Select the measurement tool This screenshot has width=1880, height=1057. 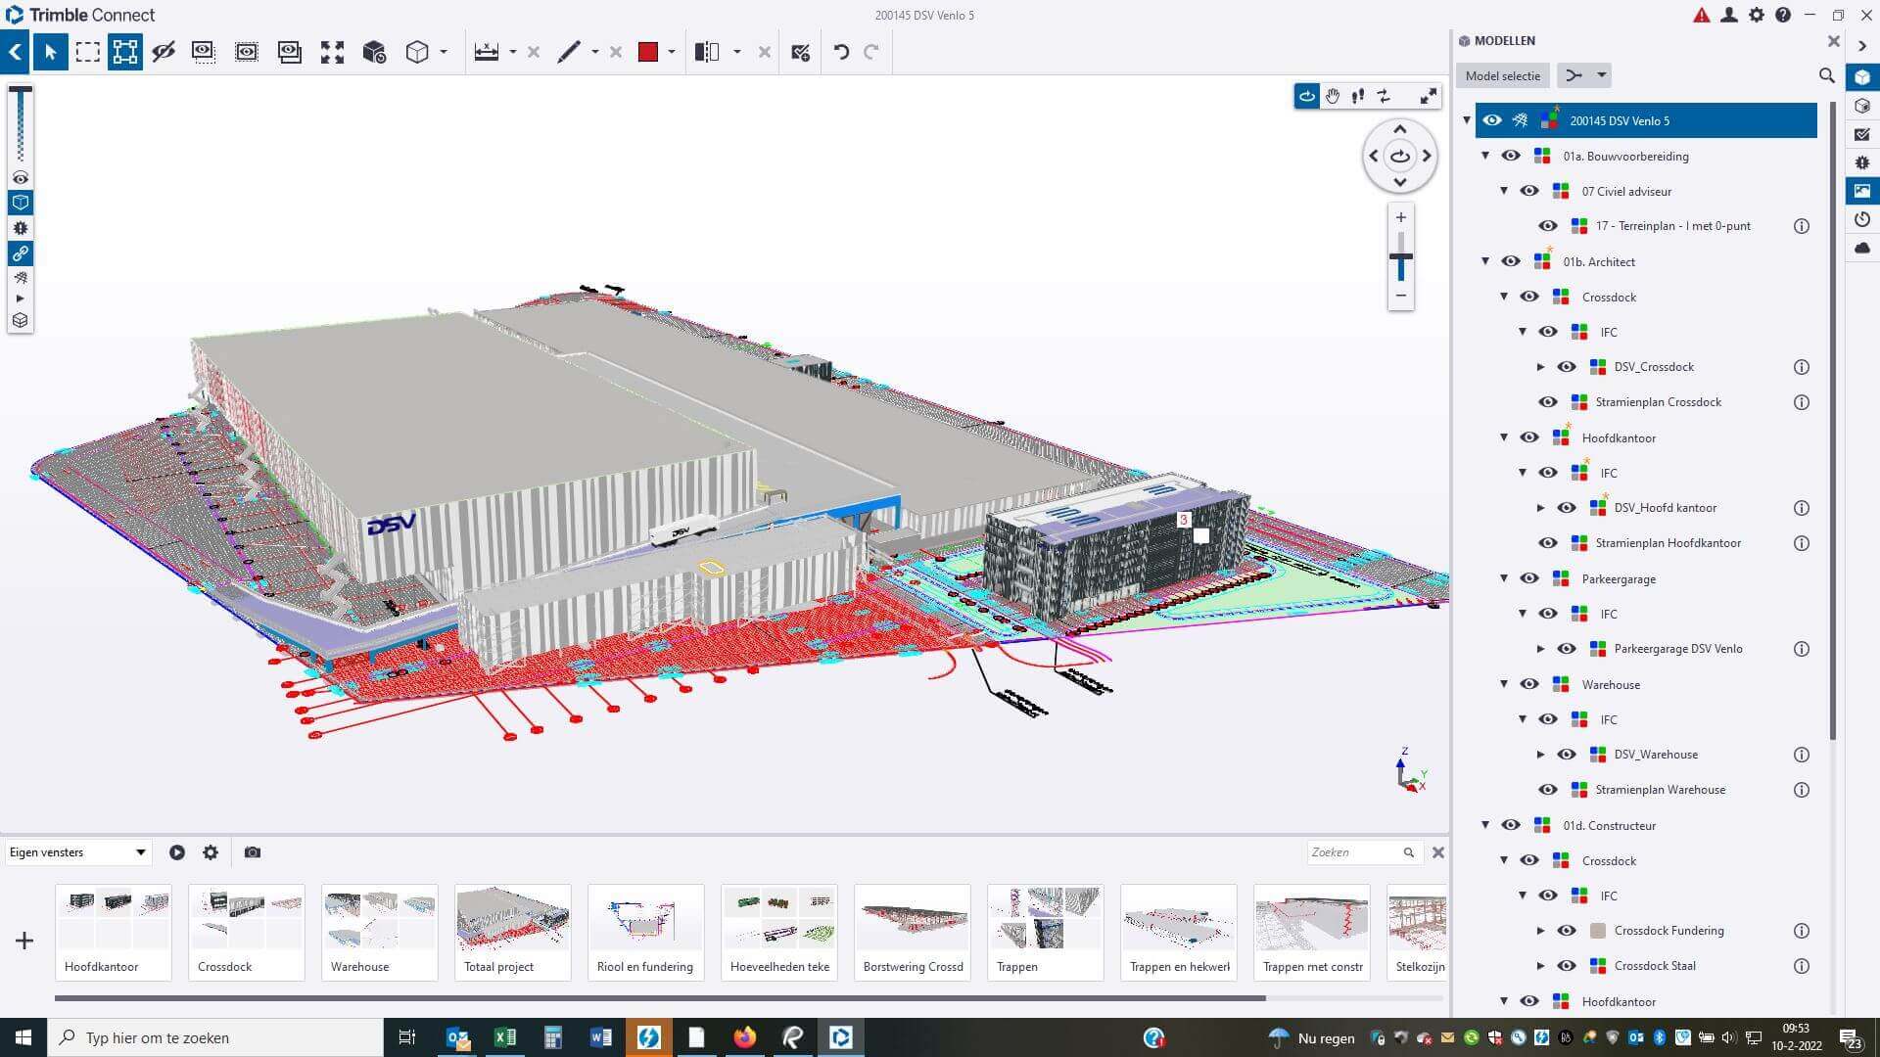click(x=488, y=52)
